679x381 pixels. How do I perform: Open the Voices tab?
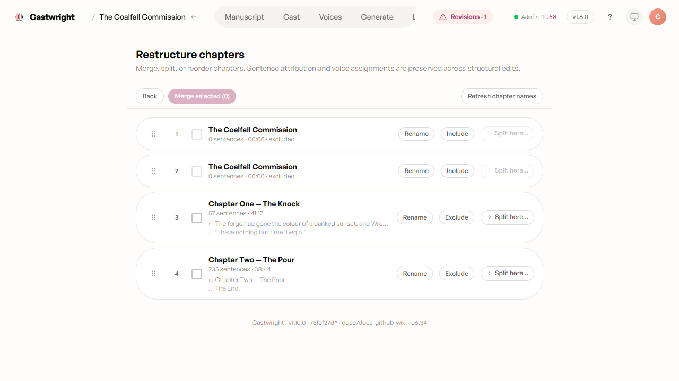tap(330, 17)
